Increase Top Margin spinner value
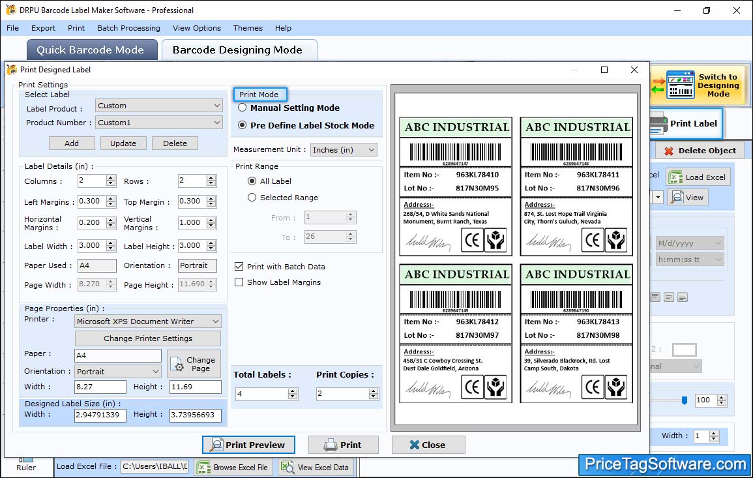Image resolution: width=753 pixels, height=478 pixels. click(211, 199)
